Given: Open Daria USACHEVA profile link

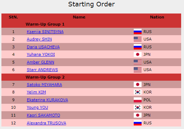Looking at the screenshot, I should [x=43, y=47].
